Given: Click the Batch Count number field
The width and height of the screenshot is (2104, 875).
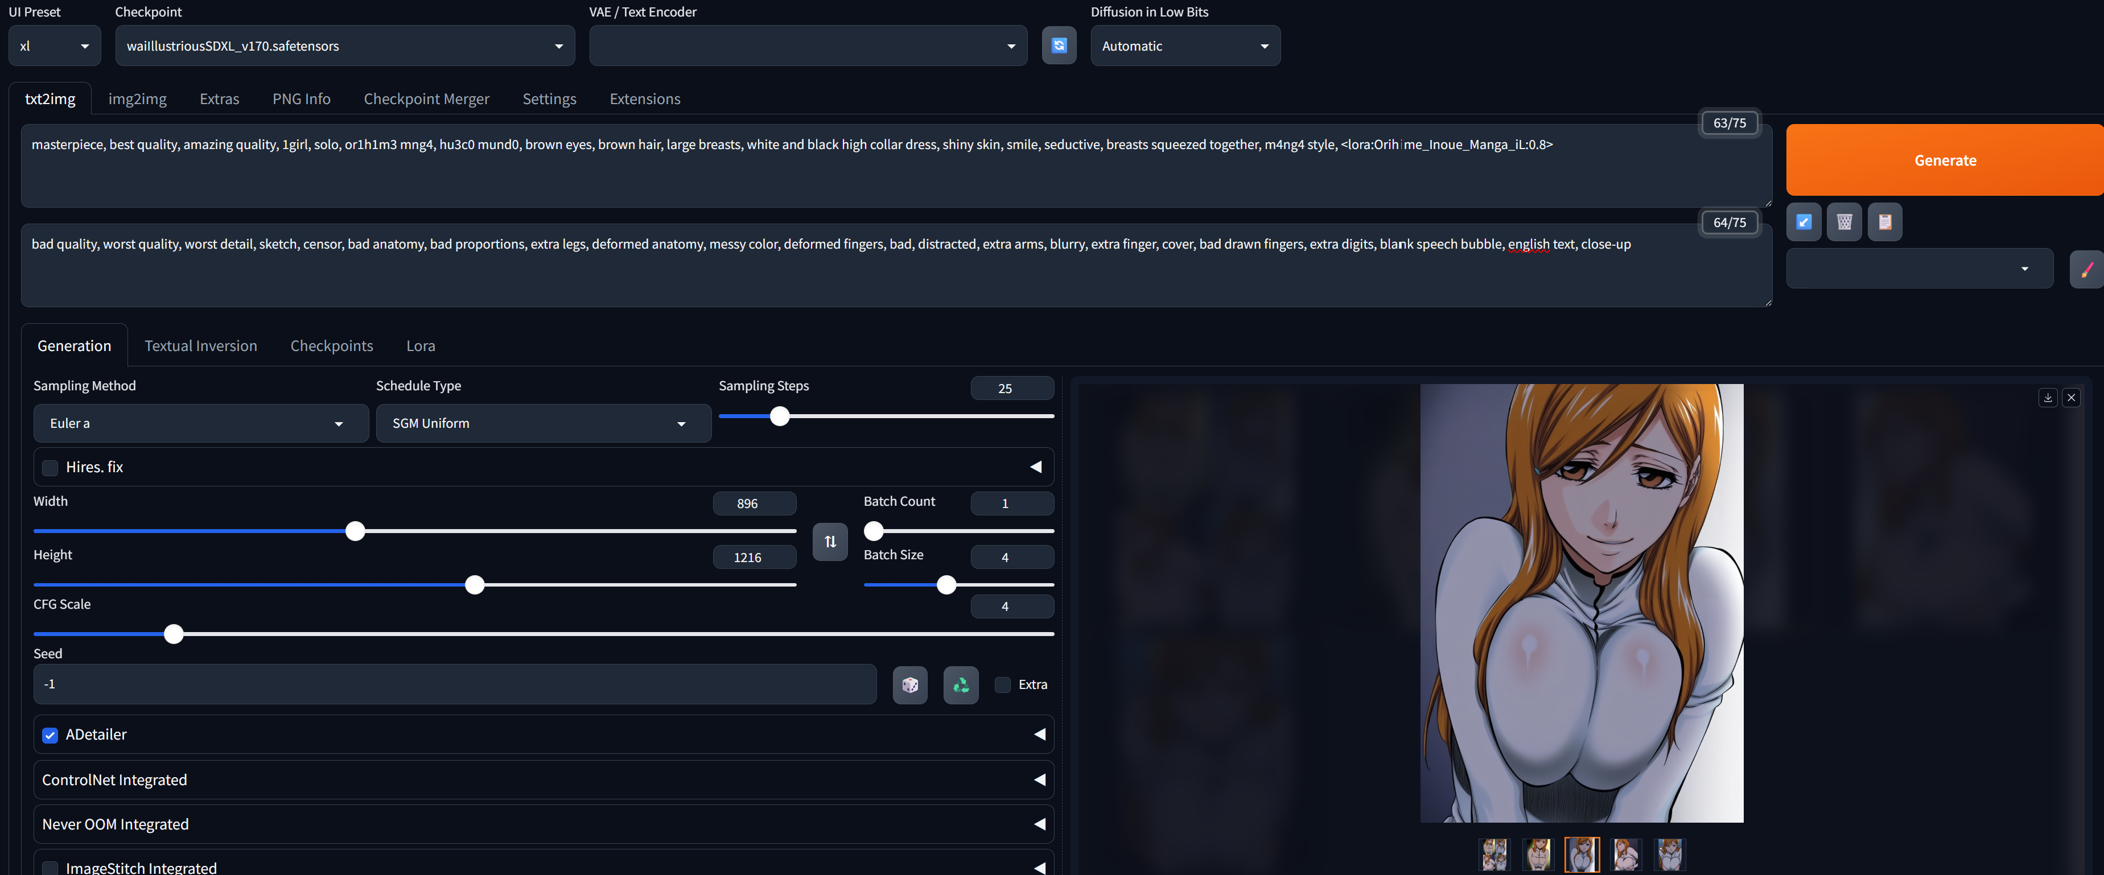Looking at the screenshot, I should click(1012, 503).
